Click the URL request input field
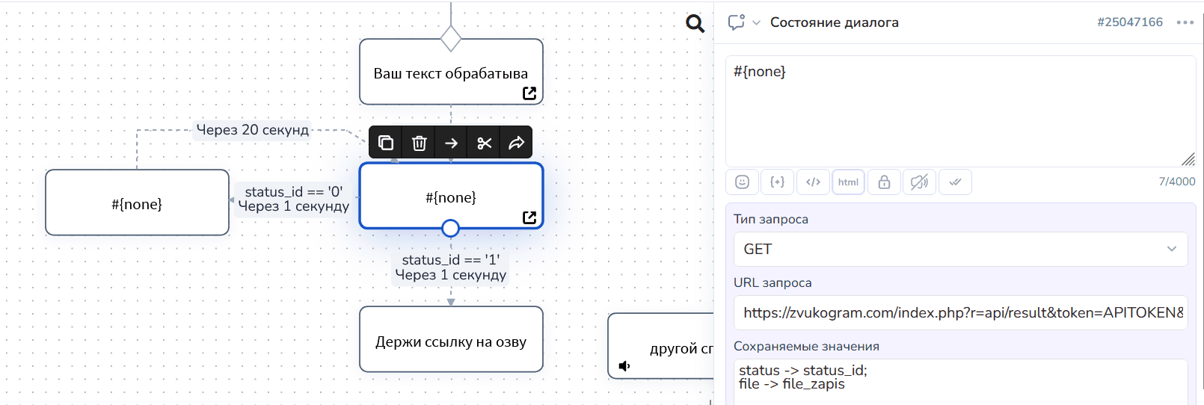 coord(960,313)
